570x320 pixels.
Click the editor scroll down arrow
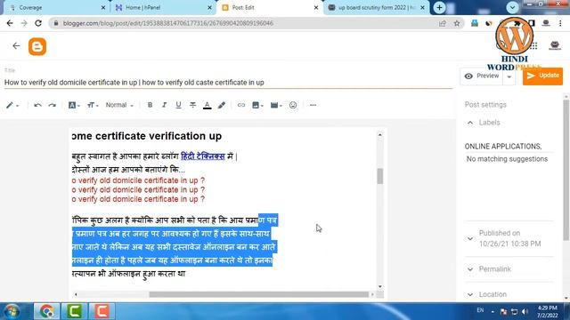click(380, 286)
